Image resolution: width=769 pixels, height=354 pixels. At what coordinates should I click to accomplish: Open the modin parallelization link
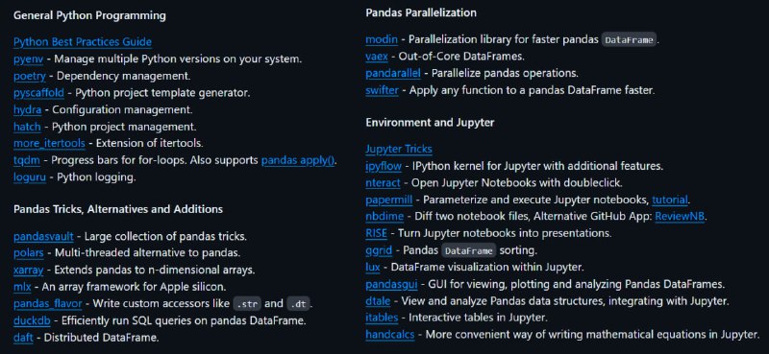pos(382,39)
